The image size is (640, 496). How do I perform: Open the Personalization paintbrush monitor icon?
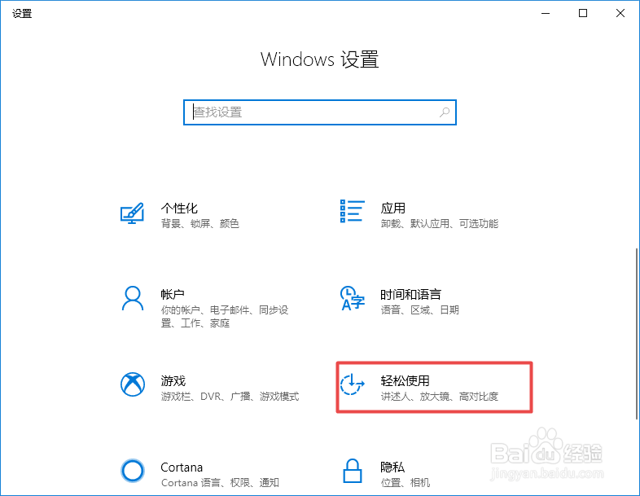[132, 213]
